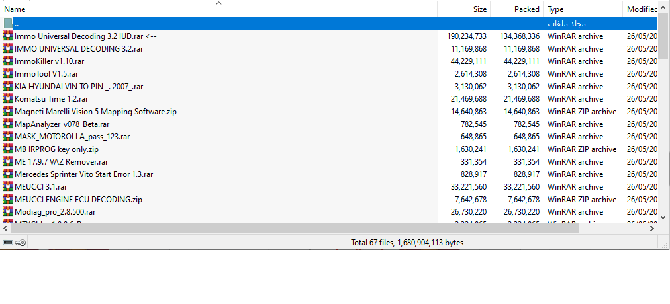Click the vertical scrollbar down arrow
This screenshot has height=304, width=670.
tap(663, 217)
